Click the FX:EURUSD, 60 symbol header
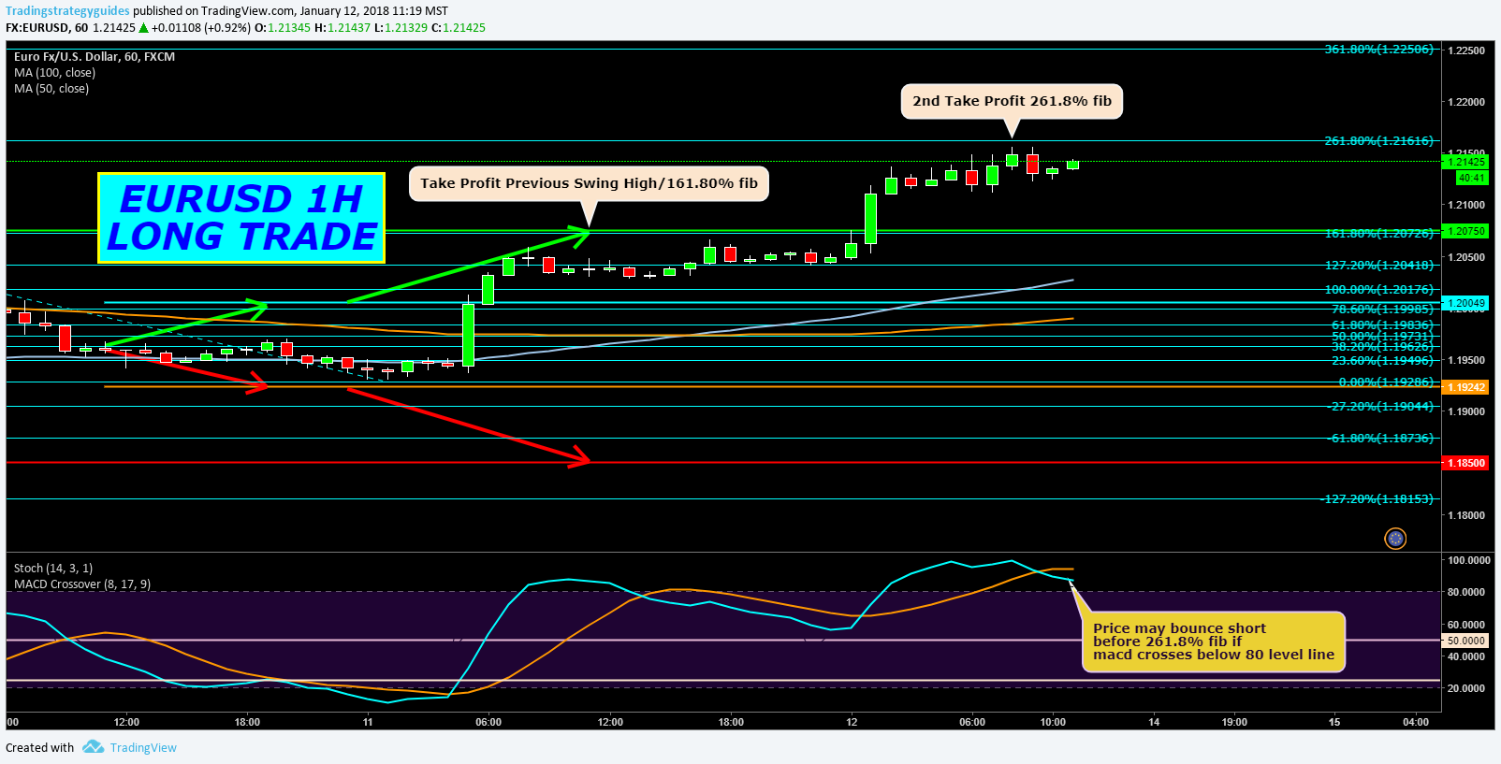This screenshot has height=764, width=1501. (x=47, y=27)
